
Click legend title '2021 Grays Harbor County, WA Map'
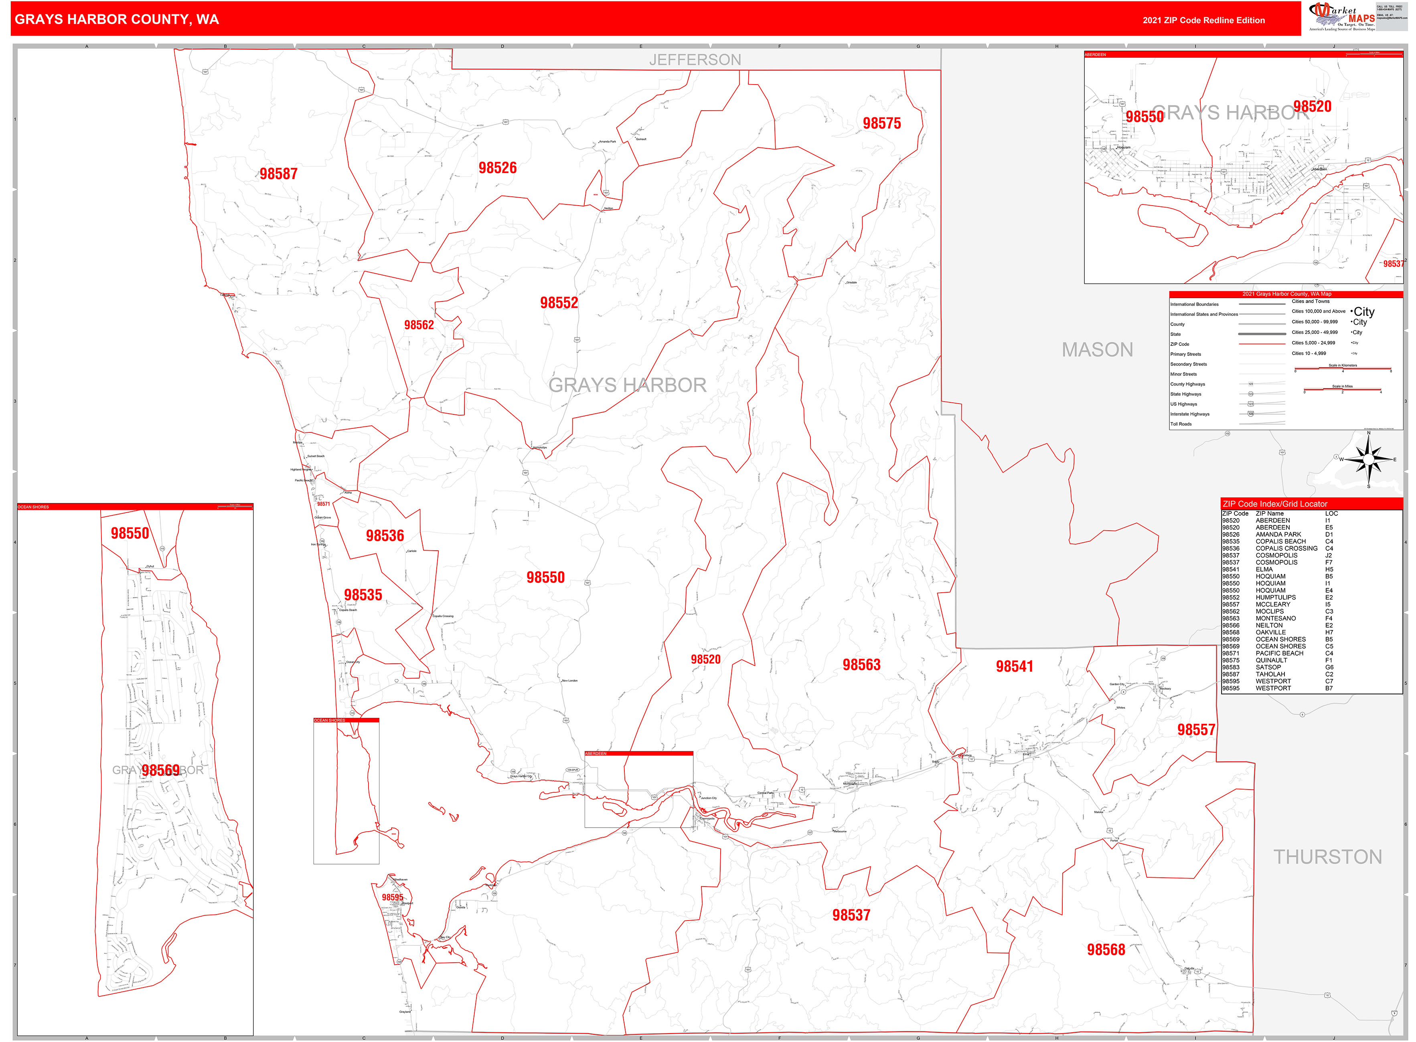(1286, 294)
